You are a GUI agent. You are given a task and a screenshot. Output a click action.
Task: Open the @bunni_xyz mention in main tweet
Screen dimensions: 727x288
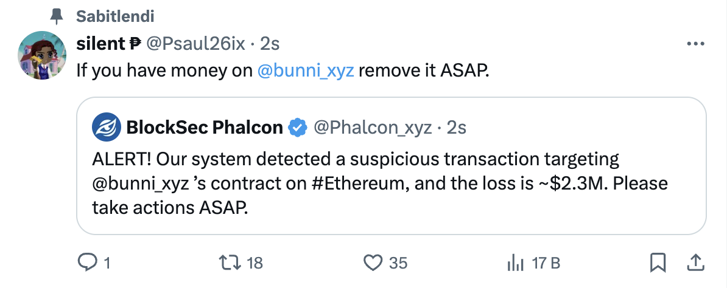coord(306,70)
